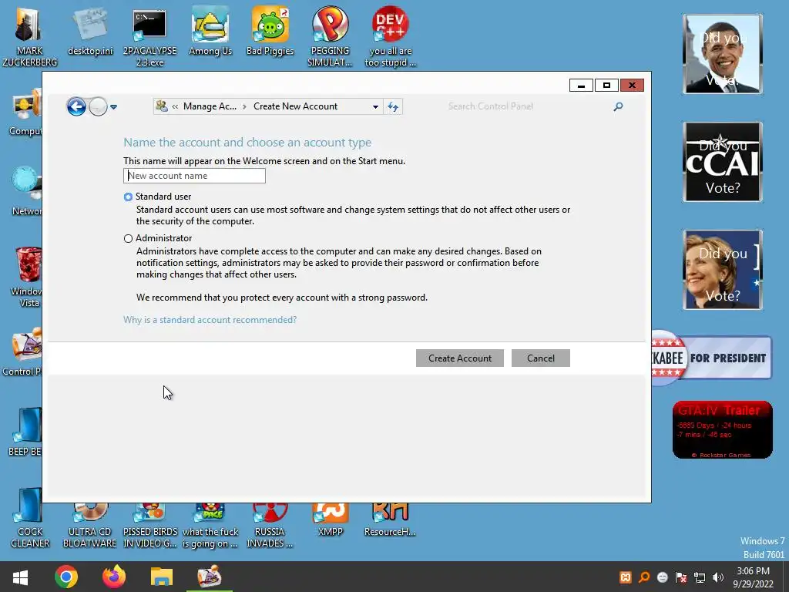Click the FOR PRESIDENT campaign gadget
This screenshot has width=789, height=592.
[711, 358]
